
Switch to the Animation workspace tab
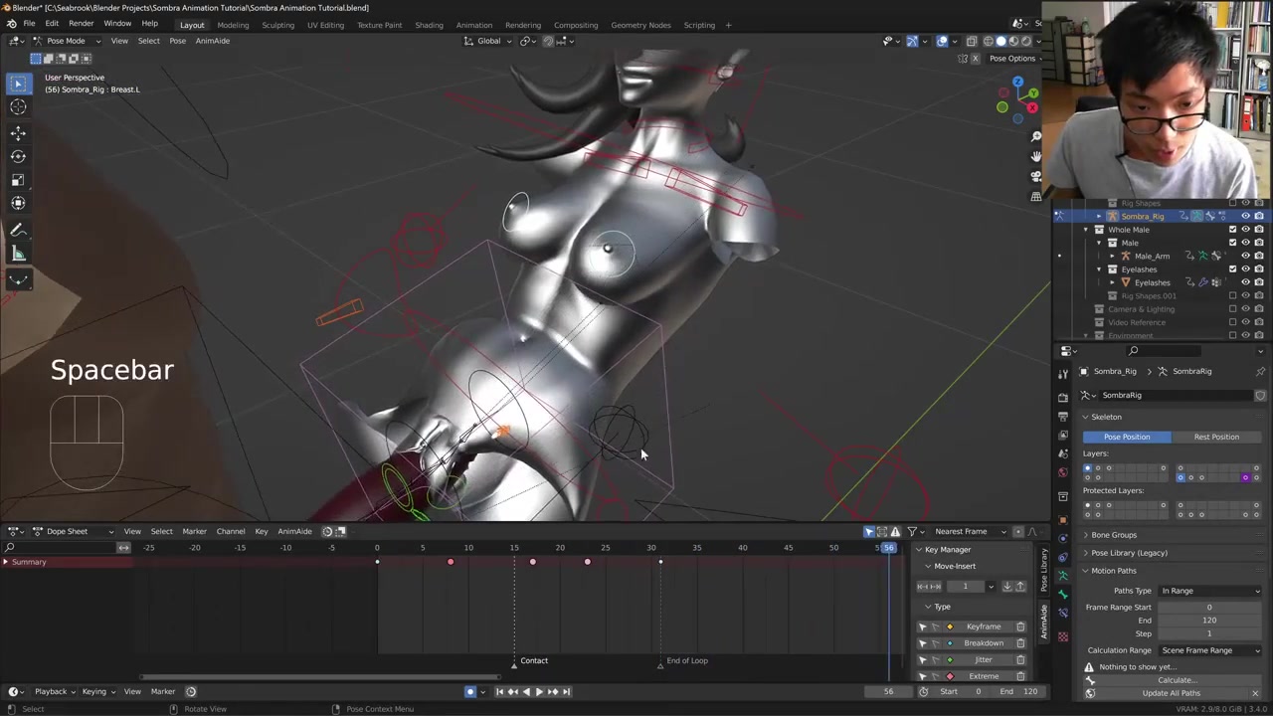click(473, 25)
